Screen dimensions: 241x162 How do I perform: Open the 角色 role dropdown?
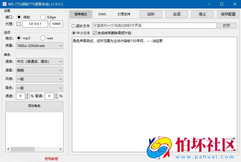39,88
